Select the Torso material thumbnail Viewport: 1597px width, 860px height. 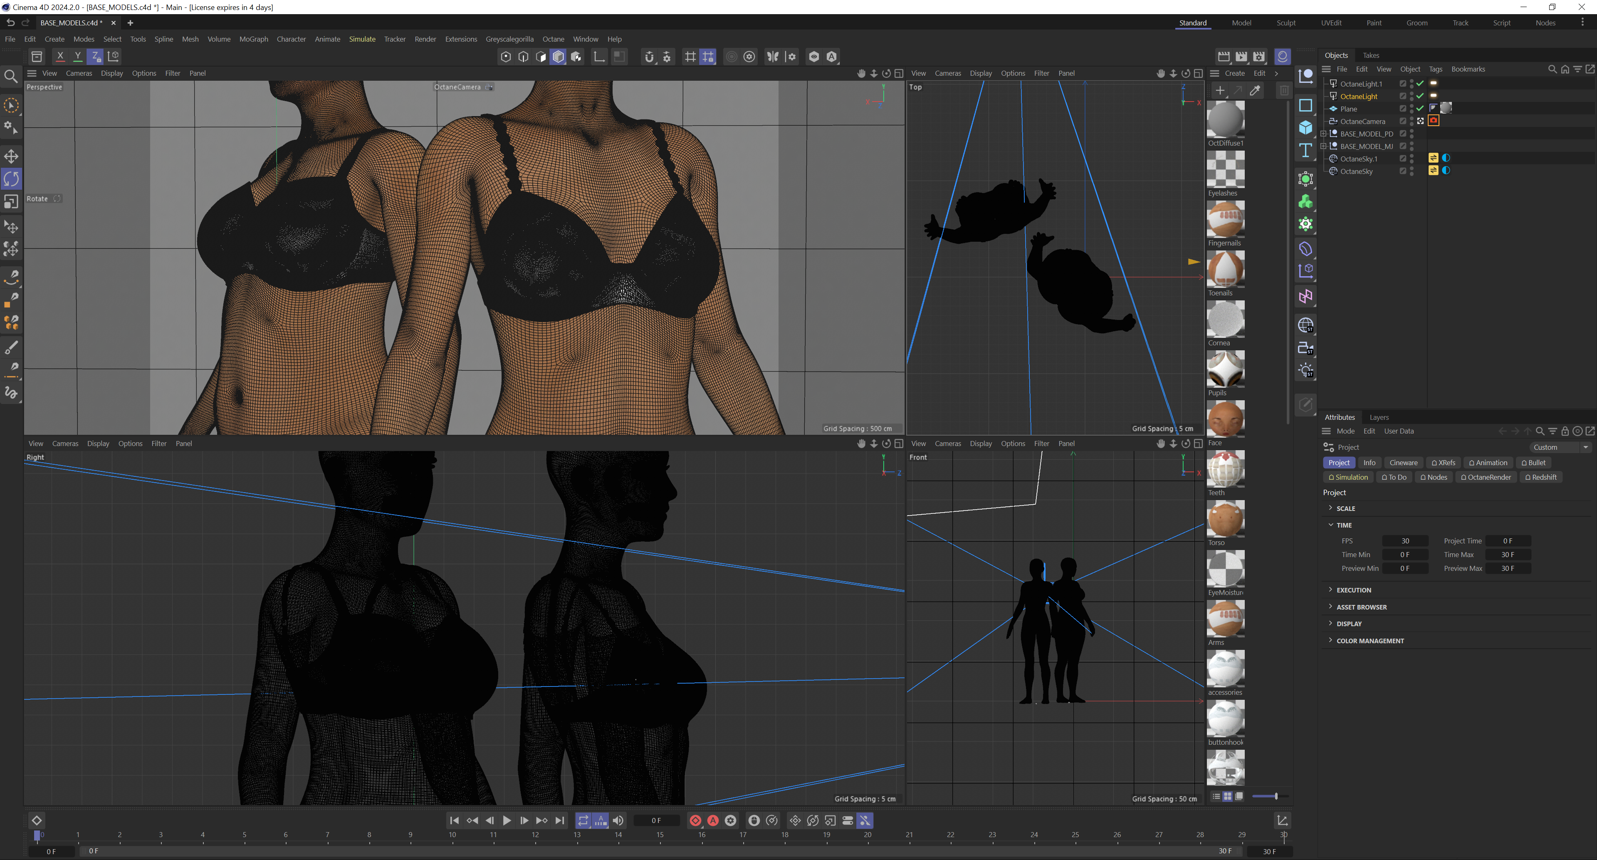1225,519
